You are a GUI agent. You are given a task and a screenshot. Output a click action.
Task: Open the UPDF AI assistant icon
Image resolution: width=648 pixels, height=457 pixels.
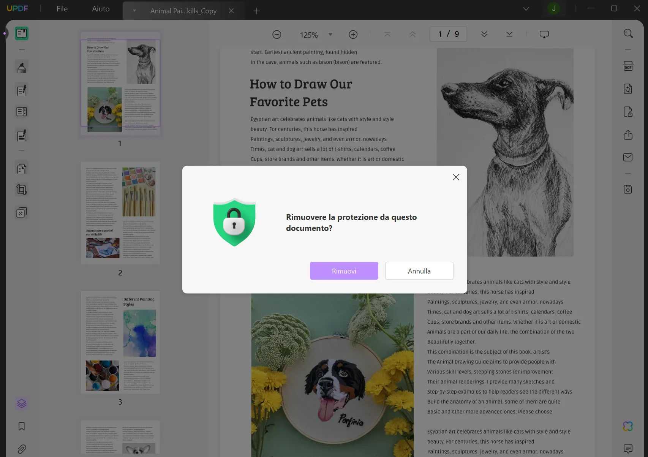click(628, 426)
